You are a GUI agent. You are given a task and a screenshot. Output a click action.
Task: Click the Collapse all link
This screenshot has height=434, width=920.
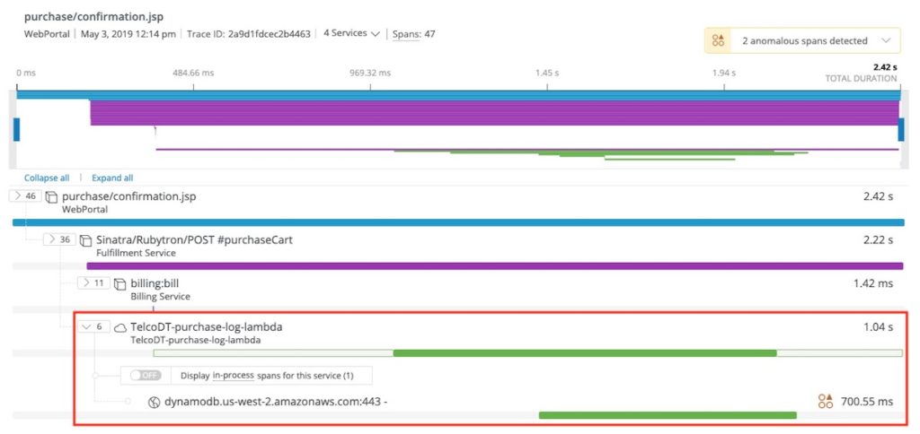pyautogui.click(x=47, y=178)
